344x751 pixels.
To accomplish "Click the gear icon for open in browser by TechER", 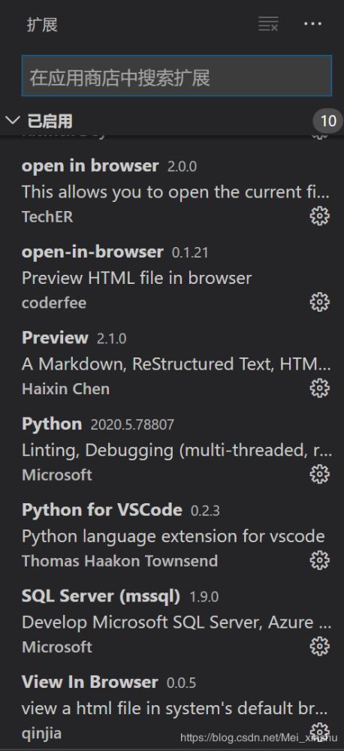I will point(319,216).
